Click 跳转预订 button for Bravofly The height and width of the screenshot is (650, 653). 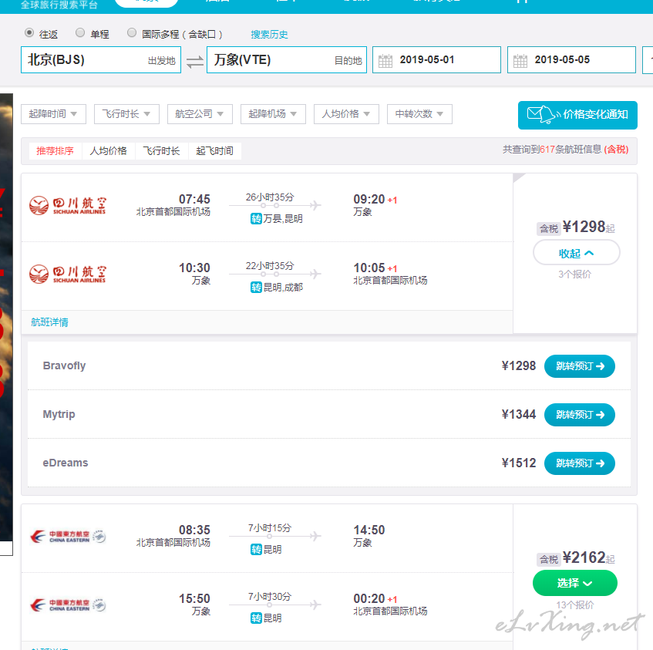(579, 366)
